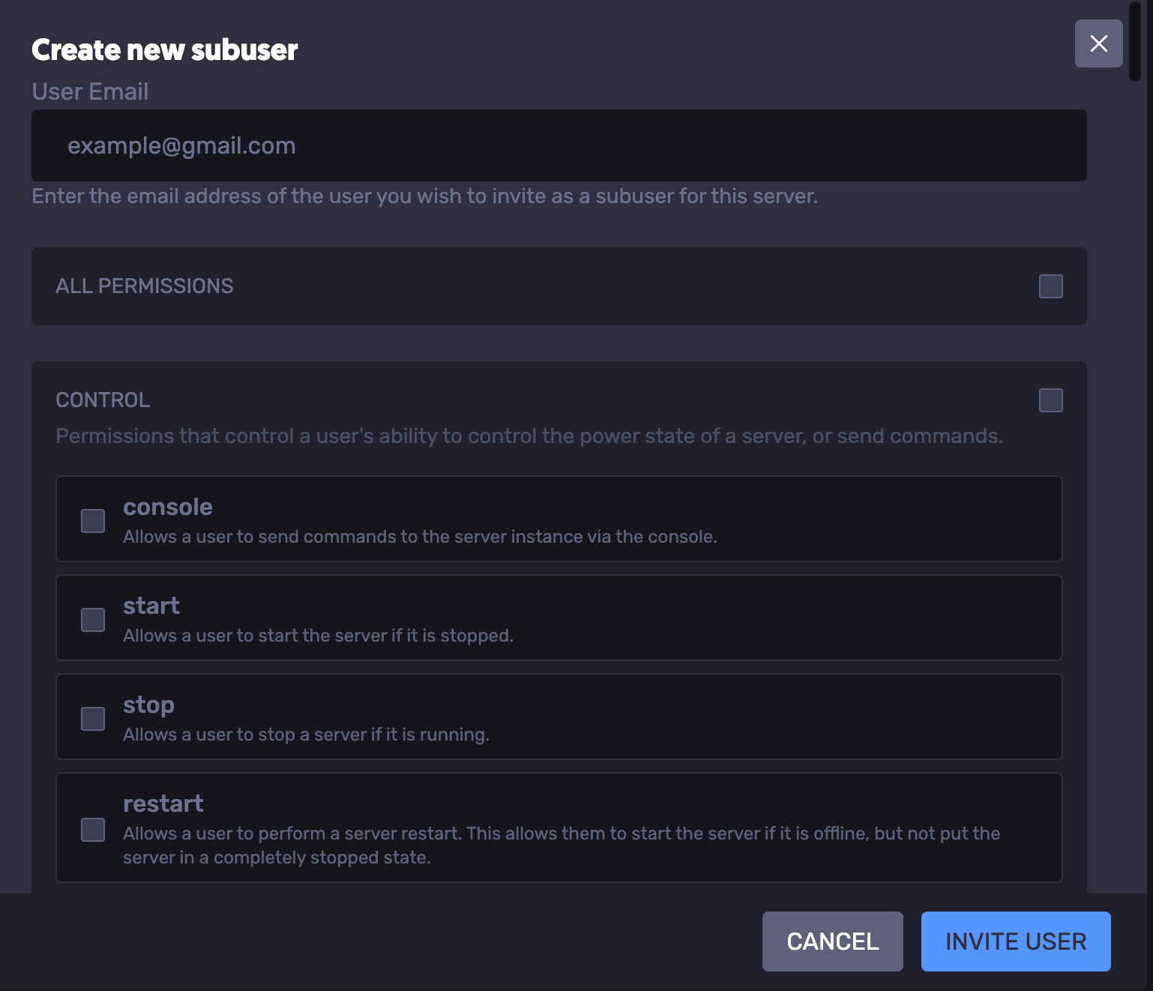This screenshot has width=1153, height=991.
Task: Enable the ALL PERMISSIONS checkbox
Action: (x=1050, y=286)
